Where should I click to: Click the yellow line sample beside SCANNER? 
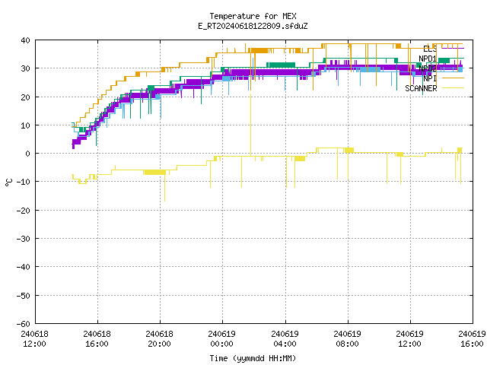453,88
